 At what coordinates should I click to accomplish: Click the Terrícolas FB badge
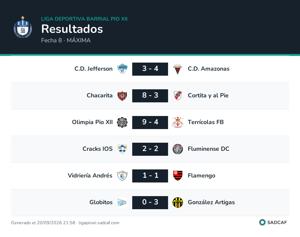[x=178, y=122]
